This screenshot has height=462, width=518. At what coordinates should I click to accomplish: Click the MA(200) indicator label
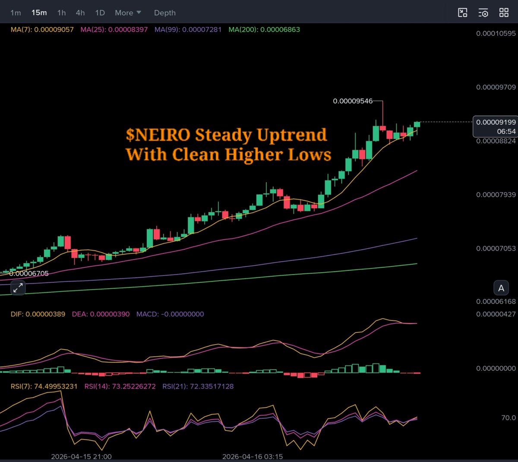[x=264, y=29]
